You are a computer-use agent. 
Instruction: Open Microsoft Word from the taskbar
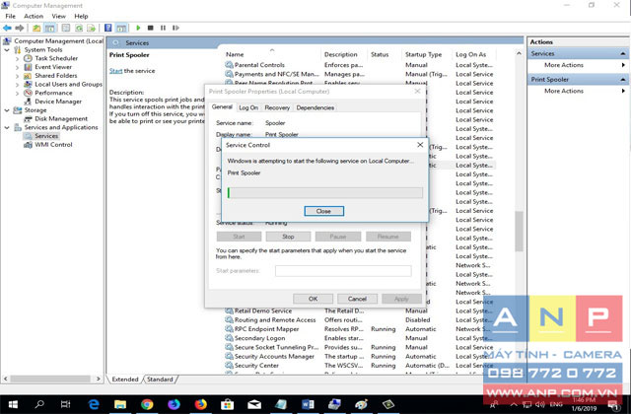point(308,404)
